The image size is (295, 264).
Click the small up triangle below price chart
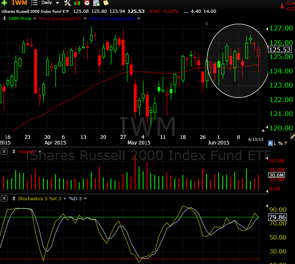[x=263, y=130]
